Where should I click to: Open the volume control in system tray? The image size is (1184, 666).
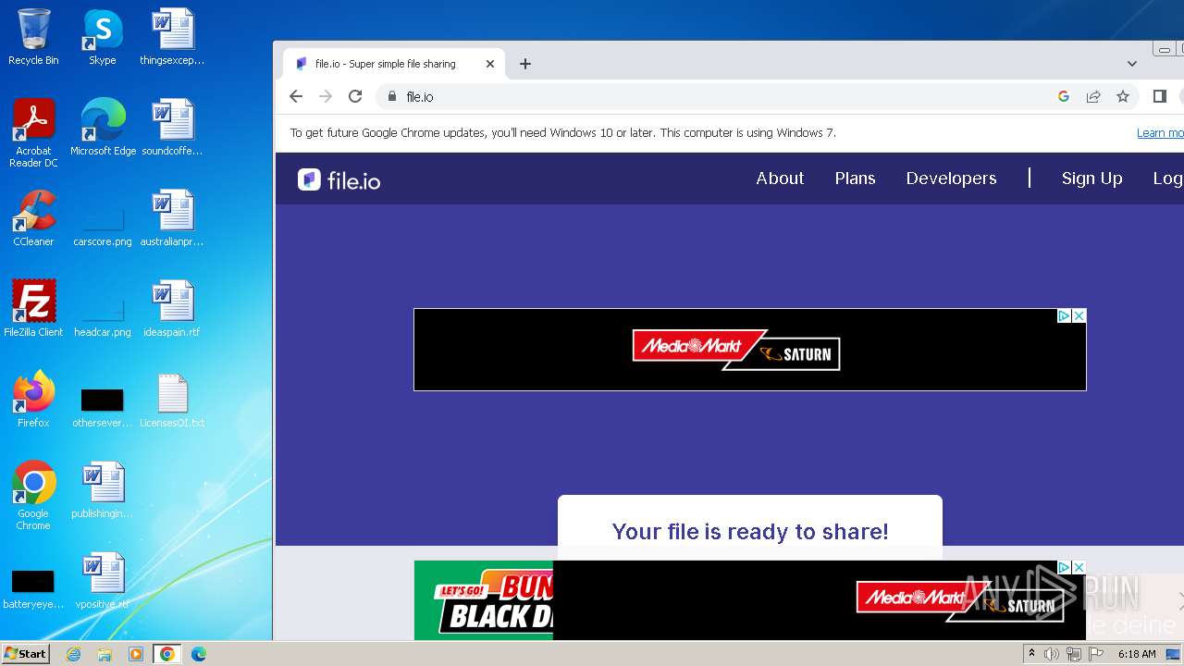[1052, 654]
